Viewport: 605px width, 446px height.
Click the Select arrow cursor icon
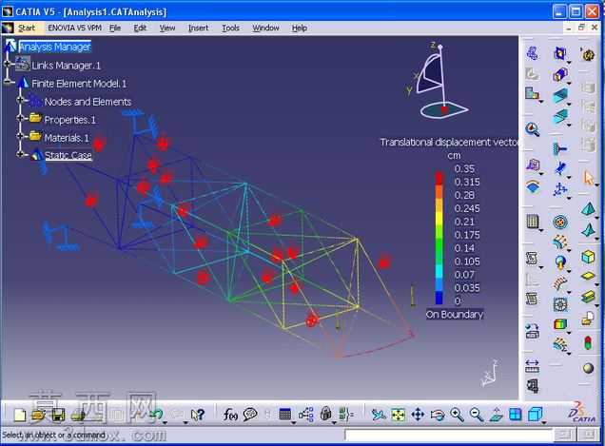589,178
